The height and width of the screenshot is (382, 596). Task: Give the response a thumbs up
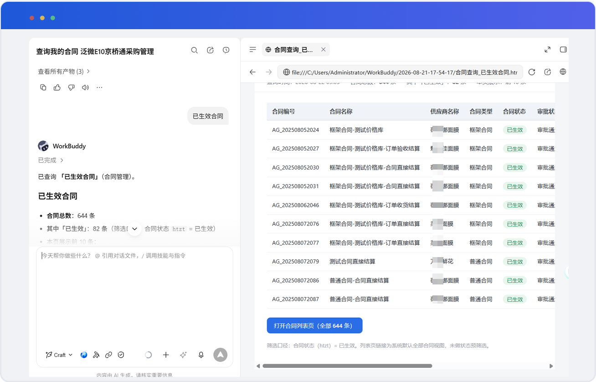pyautogui.click(x=57, y=88)
